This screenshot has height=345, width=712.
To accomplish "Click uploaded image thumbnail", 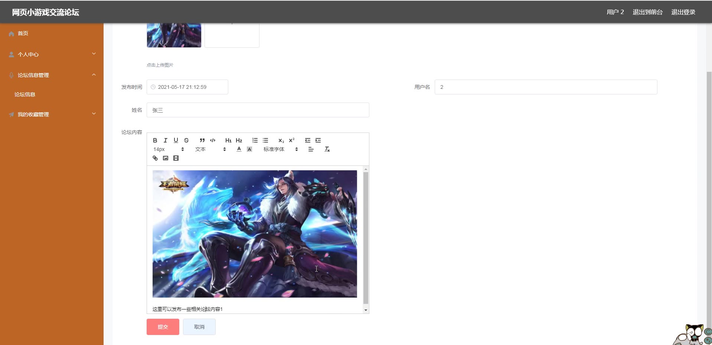I will [x=174, y=35].
